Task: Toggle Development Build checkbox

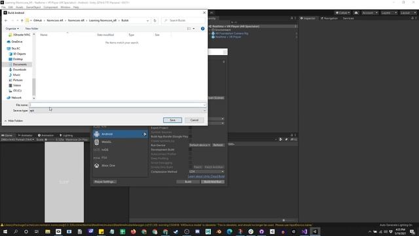Action: (191, 149)
